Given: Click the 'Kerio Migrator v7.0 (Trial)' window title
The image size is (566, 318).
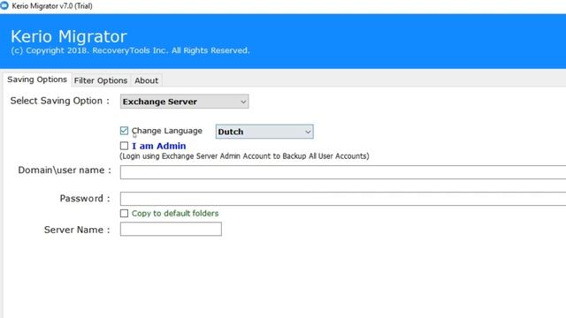Looking at the screenshot, I should coord(52,6).
